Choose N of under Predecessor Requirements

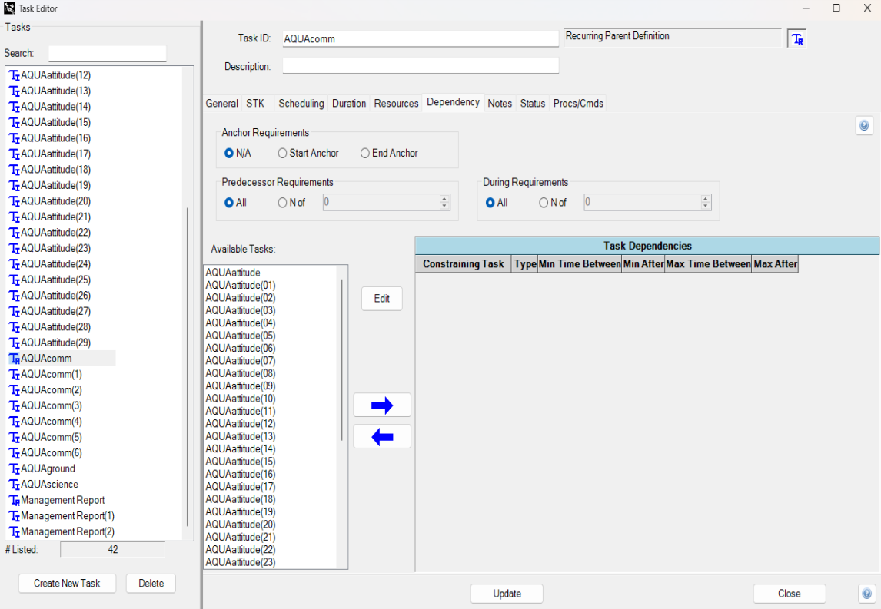(283, 204)
